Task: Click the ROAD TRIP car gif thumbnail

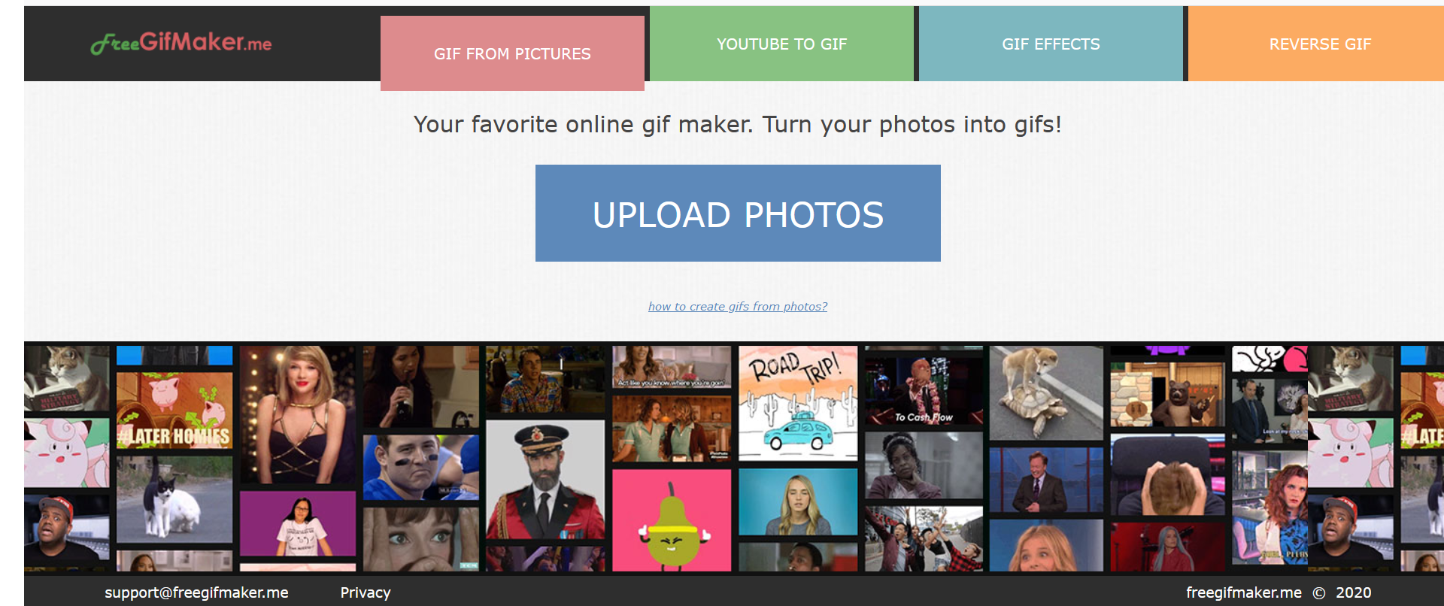Action: [798, 403]
